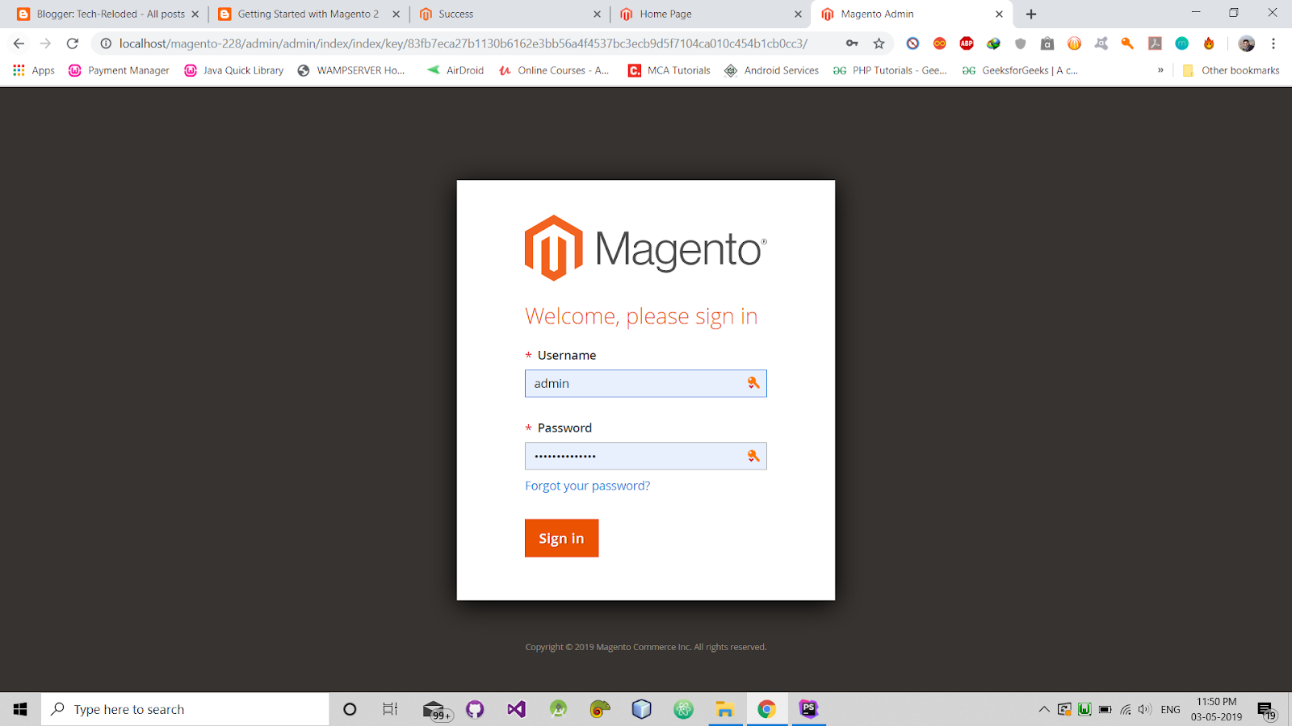
Task: Open Windows Start menu
Action: pos(20,709)
